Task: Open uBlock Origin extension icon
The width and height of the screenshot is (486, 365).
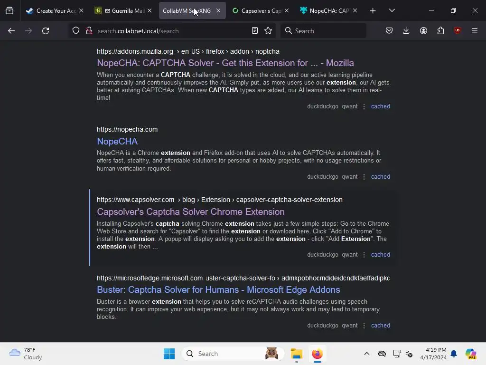Action: tap(457, 30)
